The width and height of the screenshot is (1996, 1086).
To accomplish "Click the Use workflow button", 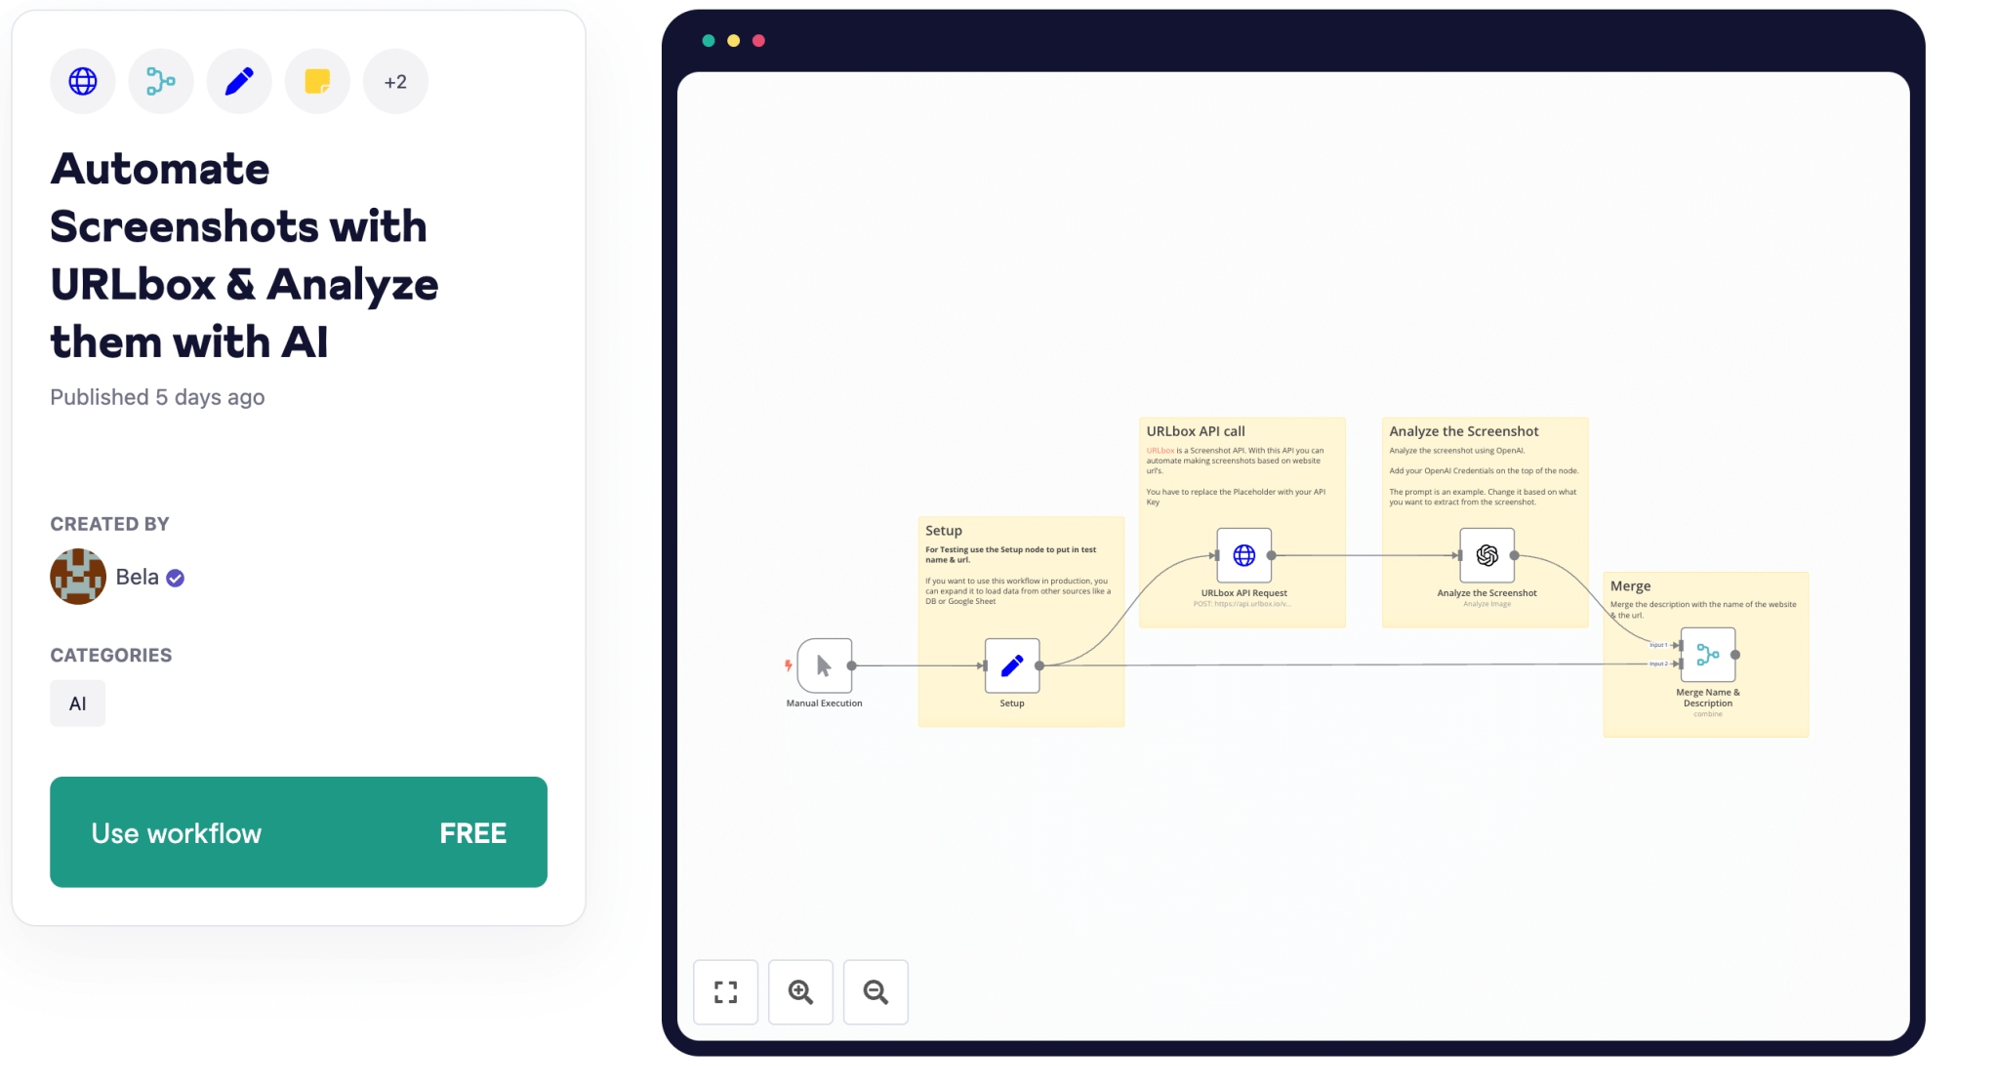I will (x=298, y=832).
